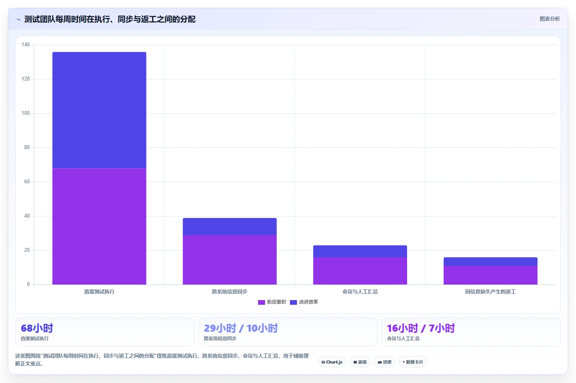
Task: Click the blue 直接测试执行 bar segment
Action: pyautogui.click(x=99, y=110)
